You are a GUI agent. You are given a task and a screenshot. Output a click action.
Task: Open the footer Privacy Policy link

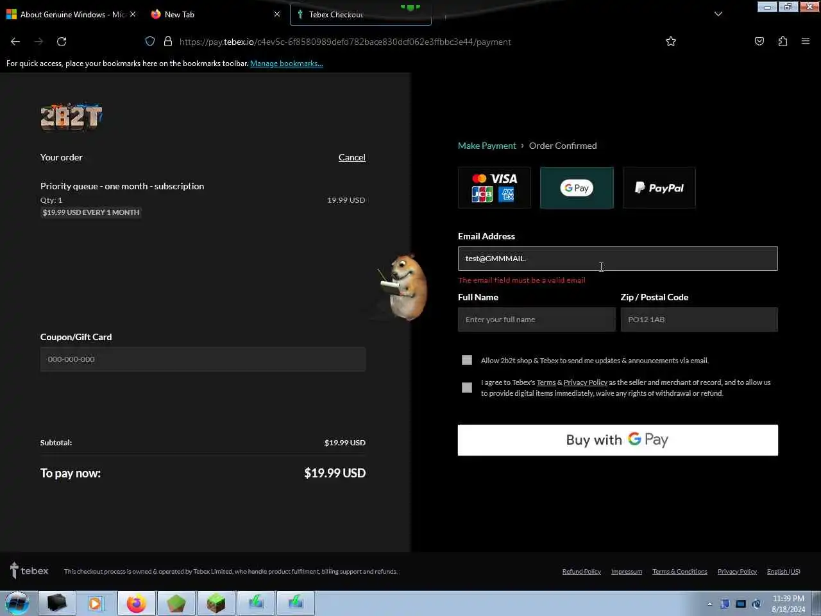click(x=737, y=572)
